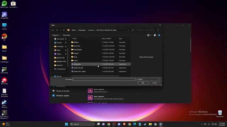
Task: Open Tom Clancy's Rainbow Six desktop shortcut
Action: click(x=4, y=115)
